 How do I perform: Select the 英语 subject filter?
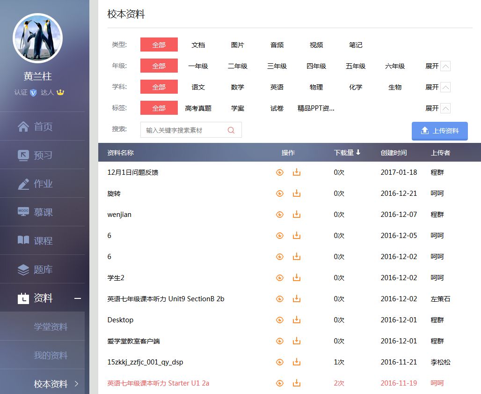click(277, 87)
